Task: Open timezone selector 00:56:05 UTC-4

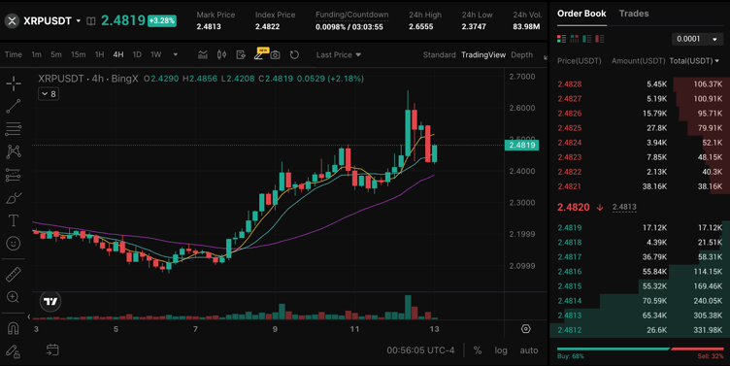Action: tap(420, 350)
